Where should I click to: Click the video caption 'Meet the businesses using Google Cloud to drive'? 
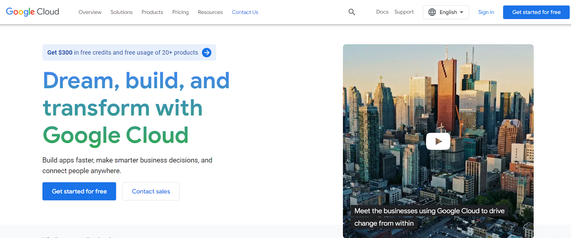429,211
